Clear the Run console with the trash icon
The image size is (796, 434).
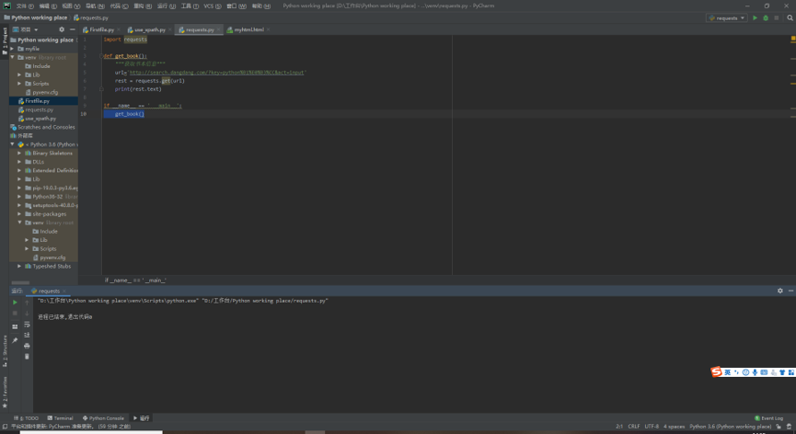point(27,357)
